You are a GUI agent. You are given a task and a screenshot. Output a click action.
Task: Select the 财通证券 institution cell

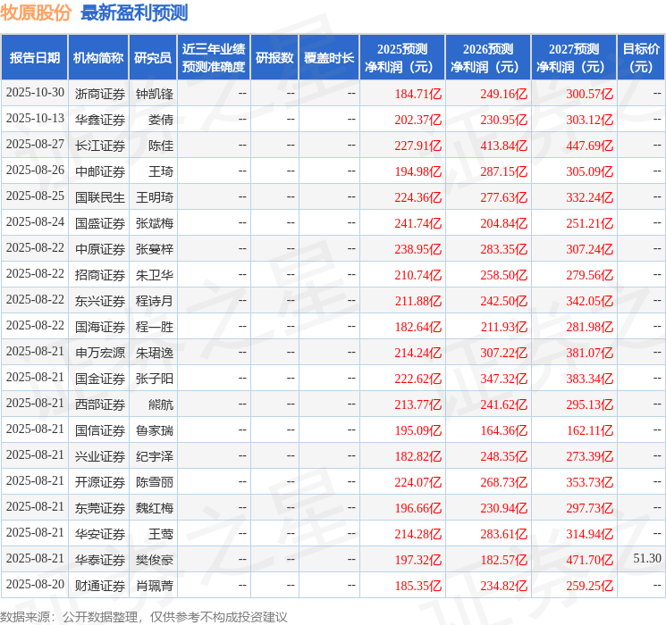(x=100, y=586)
